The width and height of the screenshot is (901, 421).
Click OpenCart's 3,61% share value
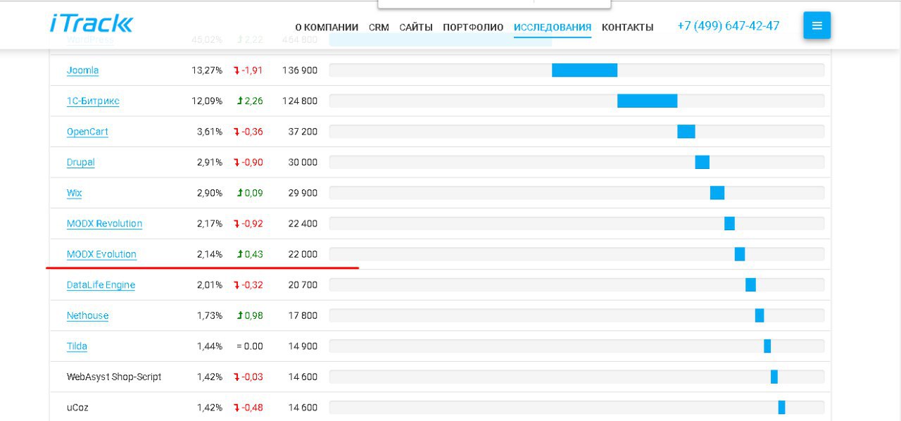coord(210,132)
